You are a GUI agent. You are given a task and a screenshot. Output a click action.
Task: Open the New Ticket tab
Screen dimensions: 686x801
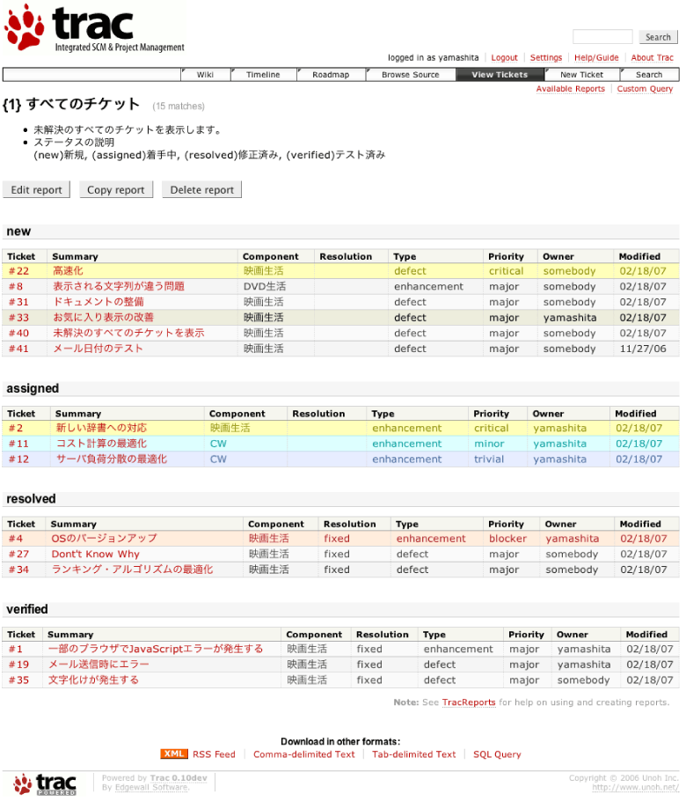pyautogui.click(x=581, y=75)
